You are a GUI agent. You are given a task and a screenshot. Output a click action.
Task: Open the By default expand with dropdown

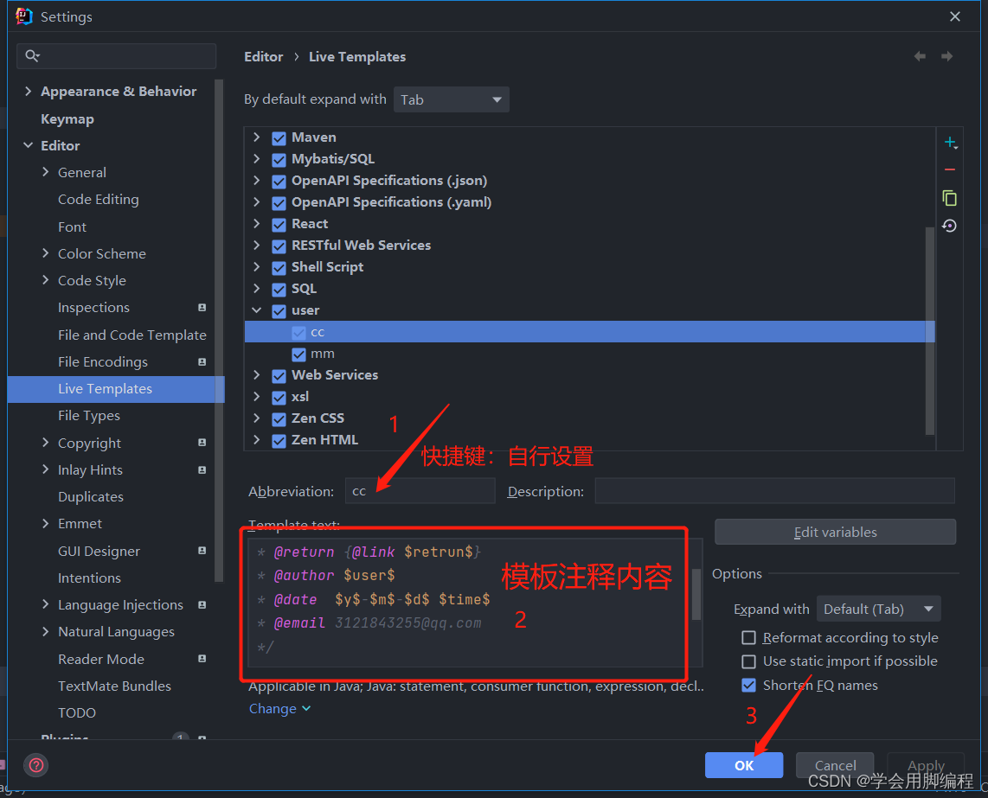pyautogui.click(x=451, y=99)
